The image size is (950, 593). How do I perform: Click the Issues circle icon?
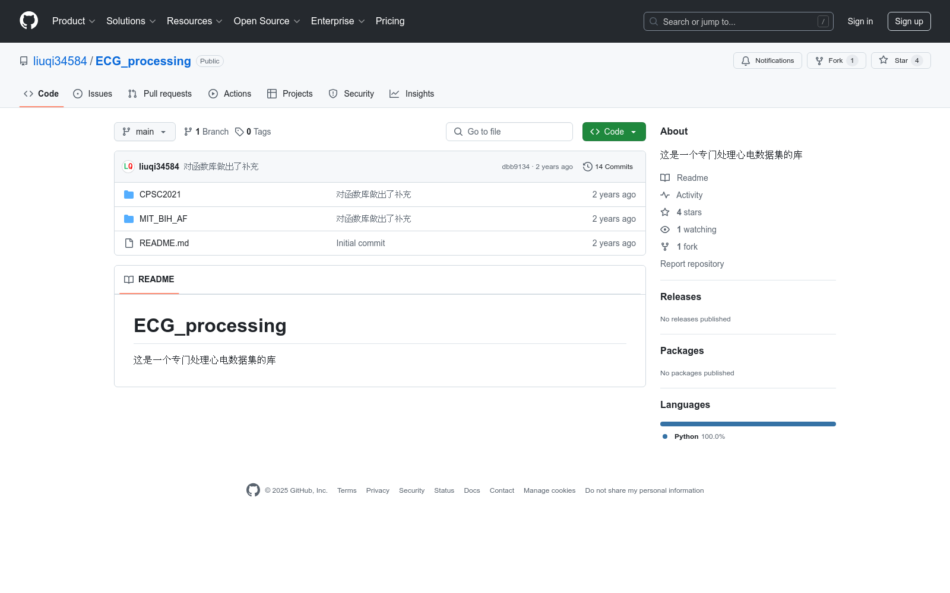point(78,94)
